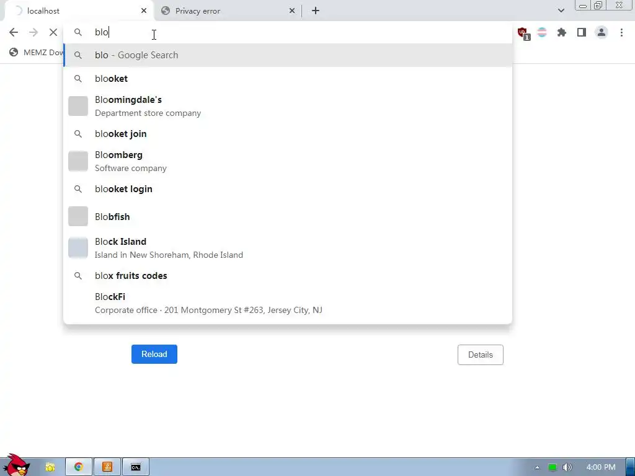
Task: Choose the 'blooket' suggestion
Action: coord(288,79)
